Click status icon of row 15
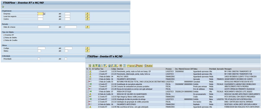 coord(90,107)
